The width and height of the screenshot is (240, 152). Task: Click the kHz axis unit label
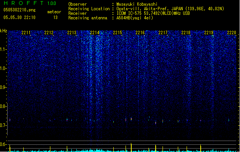click(x=3, y=31)
